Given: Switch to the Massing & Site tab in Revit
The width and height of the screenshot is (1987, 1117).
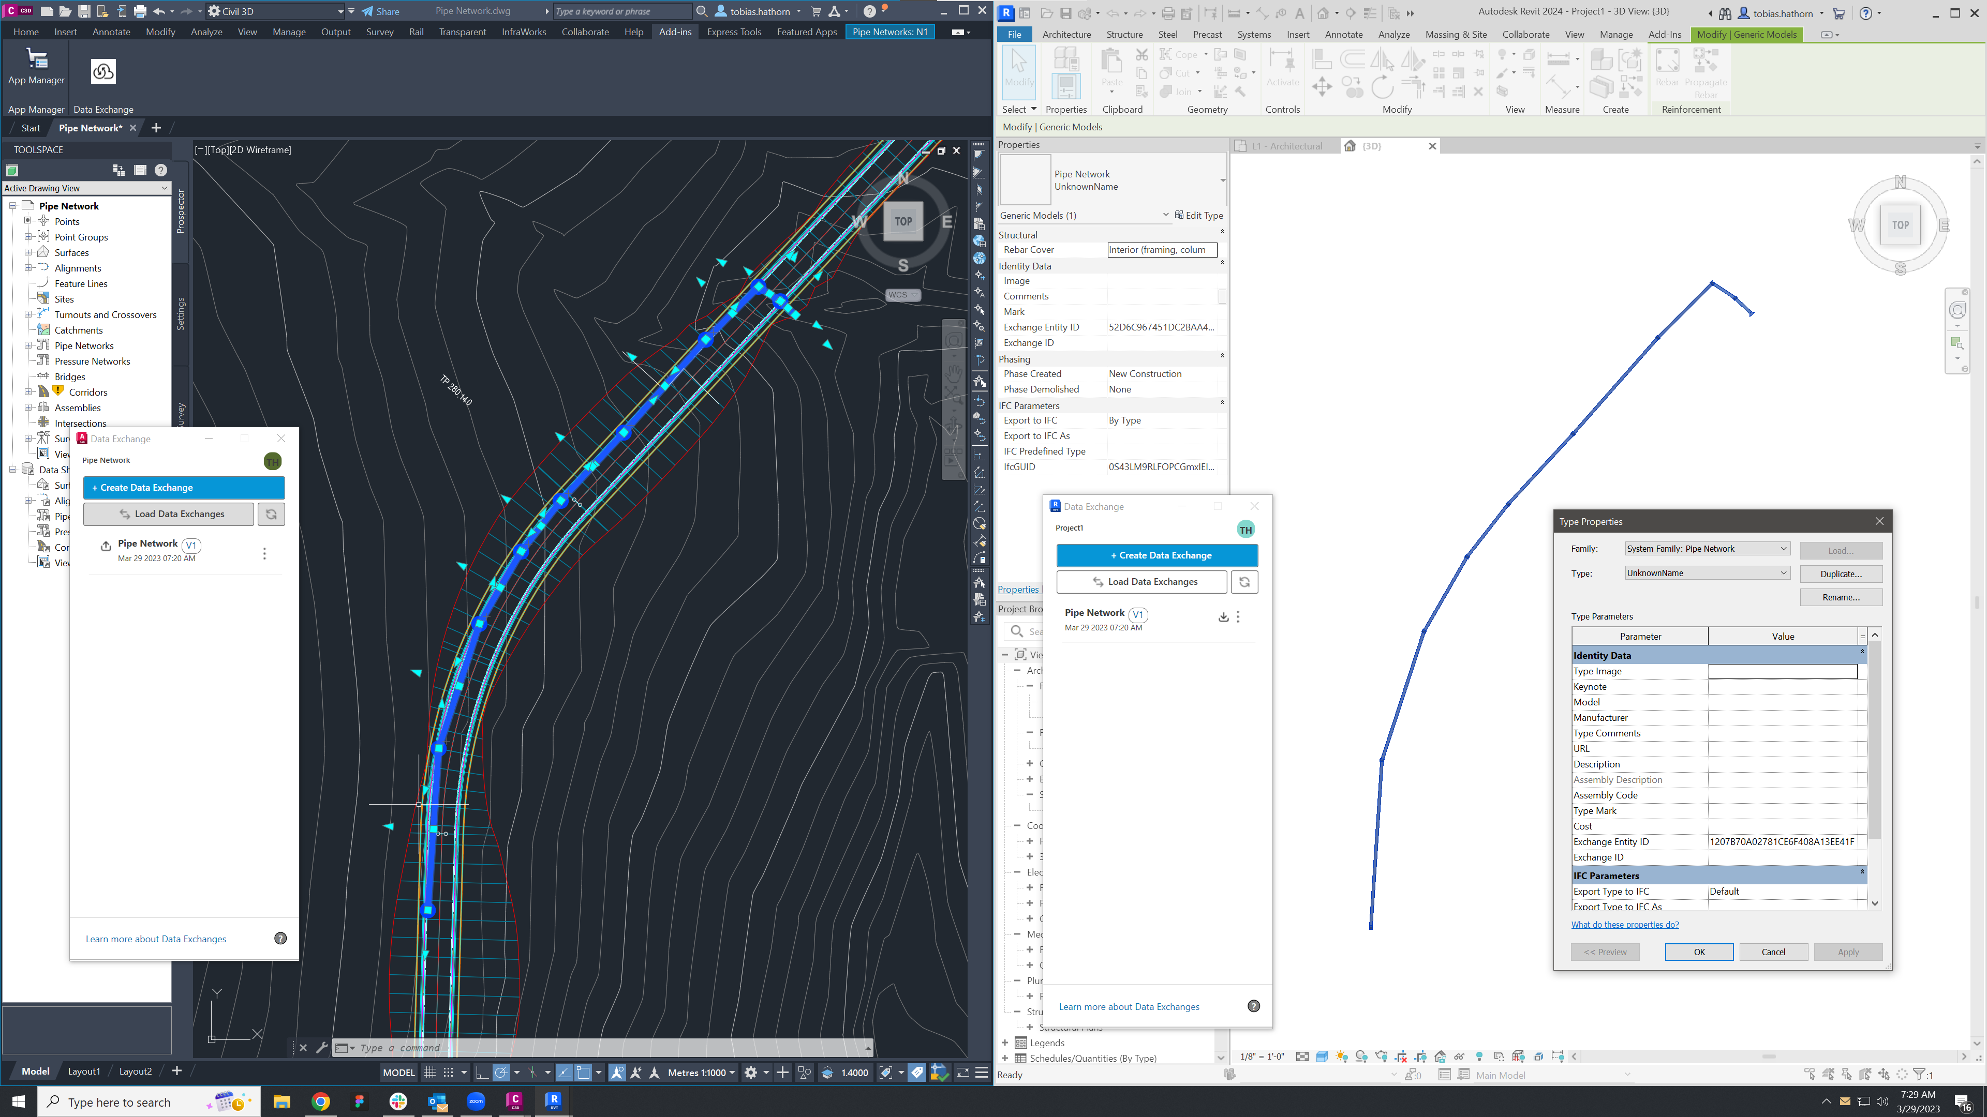Looking at the screenshot, I should [1456, 35].
